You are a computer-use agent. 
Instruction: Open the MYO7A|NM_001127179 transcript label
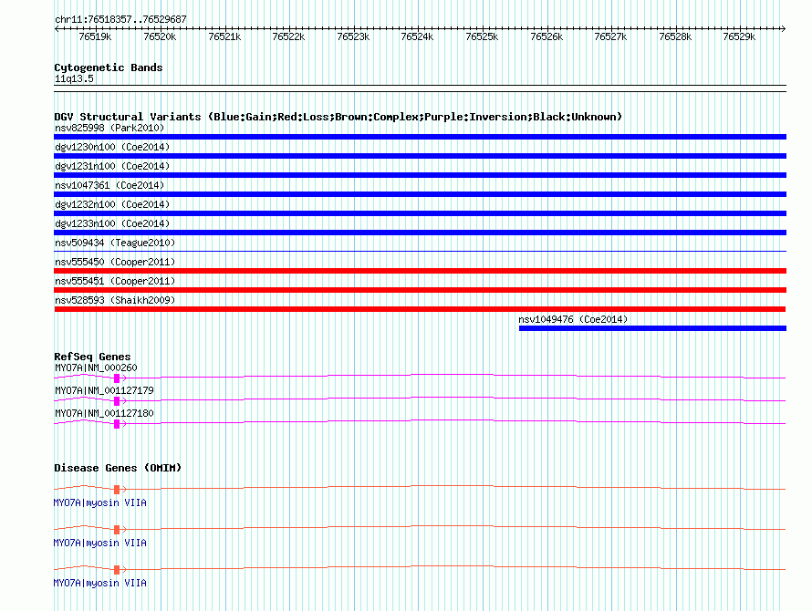point(105,390)
